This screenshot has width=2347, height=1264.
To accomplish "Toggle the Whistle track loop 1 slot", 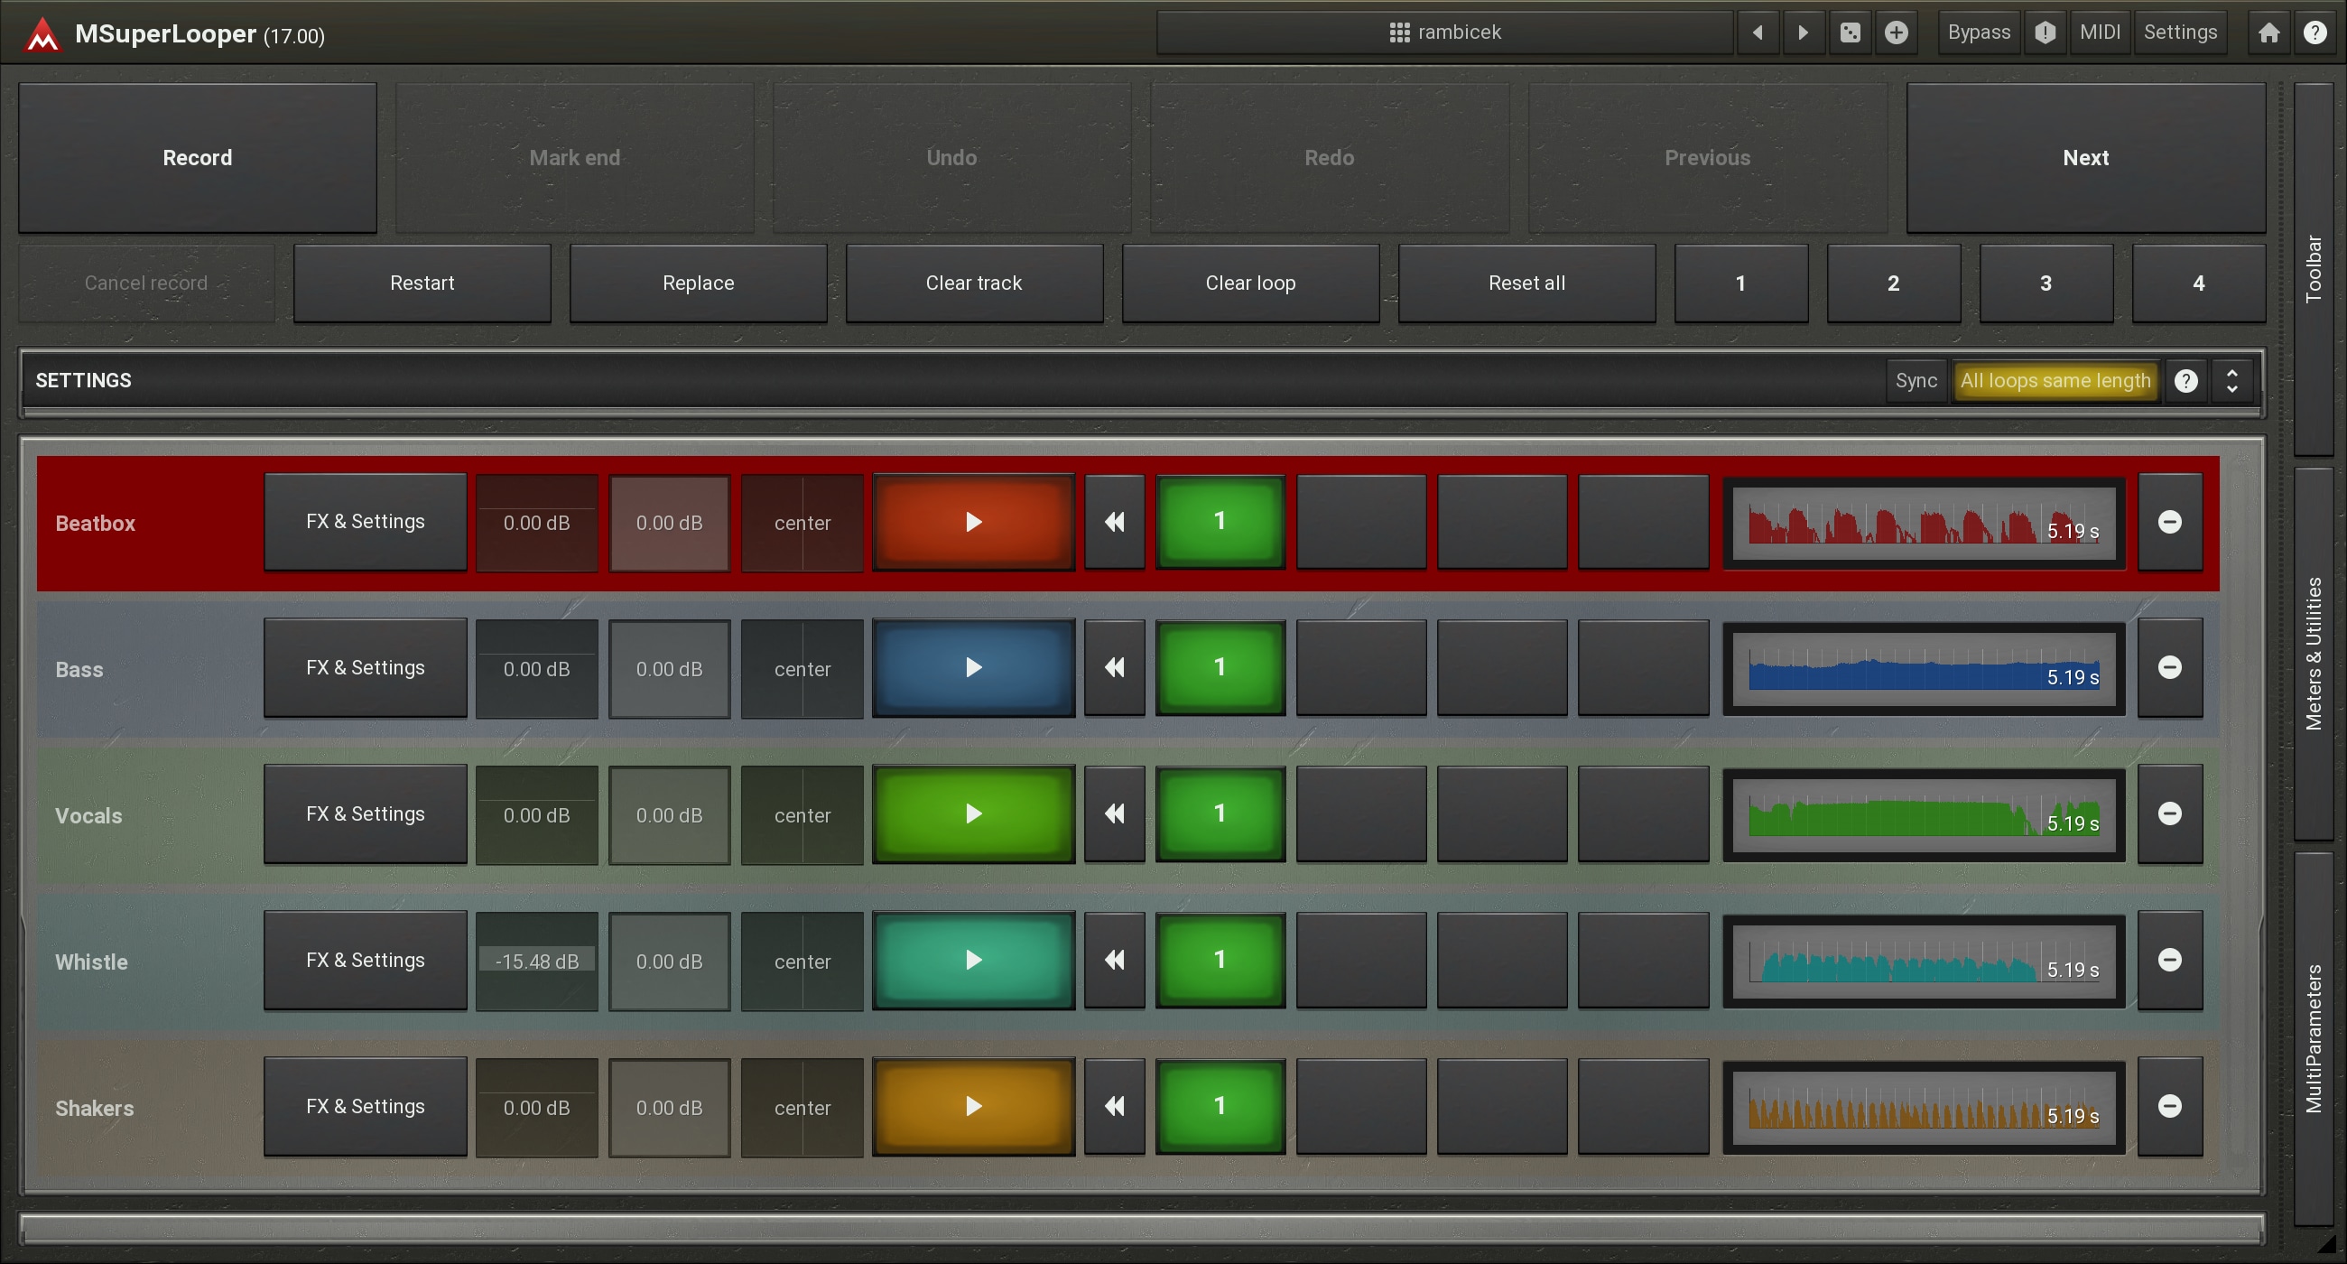I will [x=1219, y=960].
